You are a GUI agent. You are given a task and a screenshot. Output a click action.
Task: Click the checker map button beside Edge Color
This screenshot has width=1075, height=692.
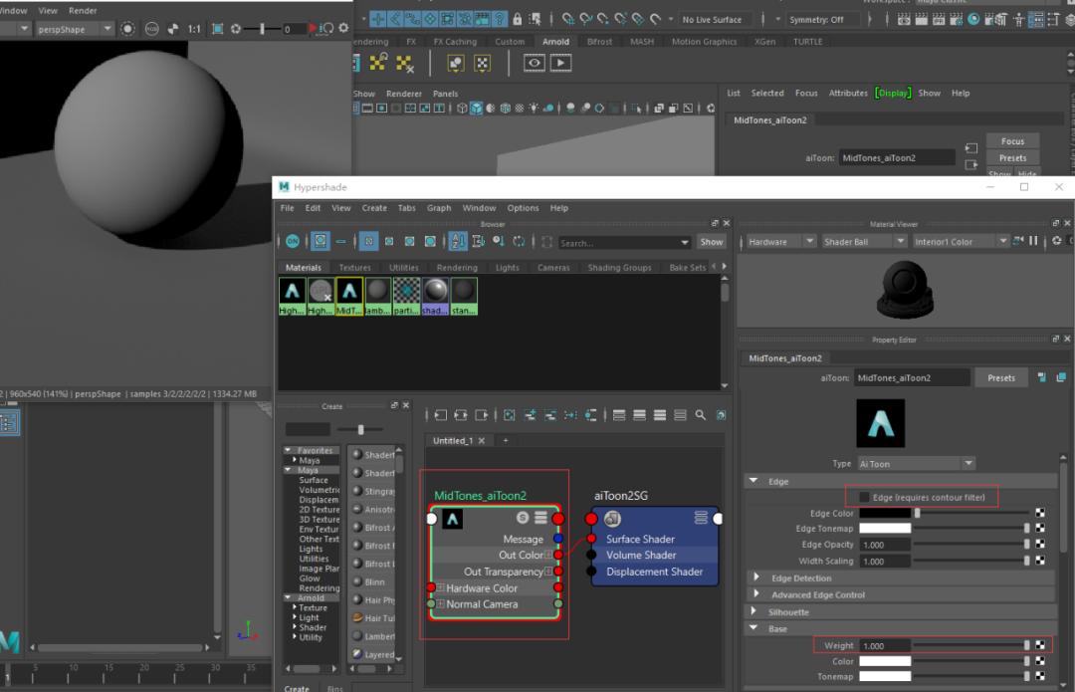1040,513
